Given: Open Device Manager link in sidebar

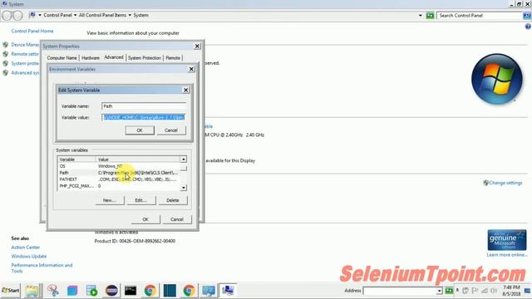Looking at the screenshot, I should pyautogui.click(x=26, y=45).
